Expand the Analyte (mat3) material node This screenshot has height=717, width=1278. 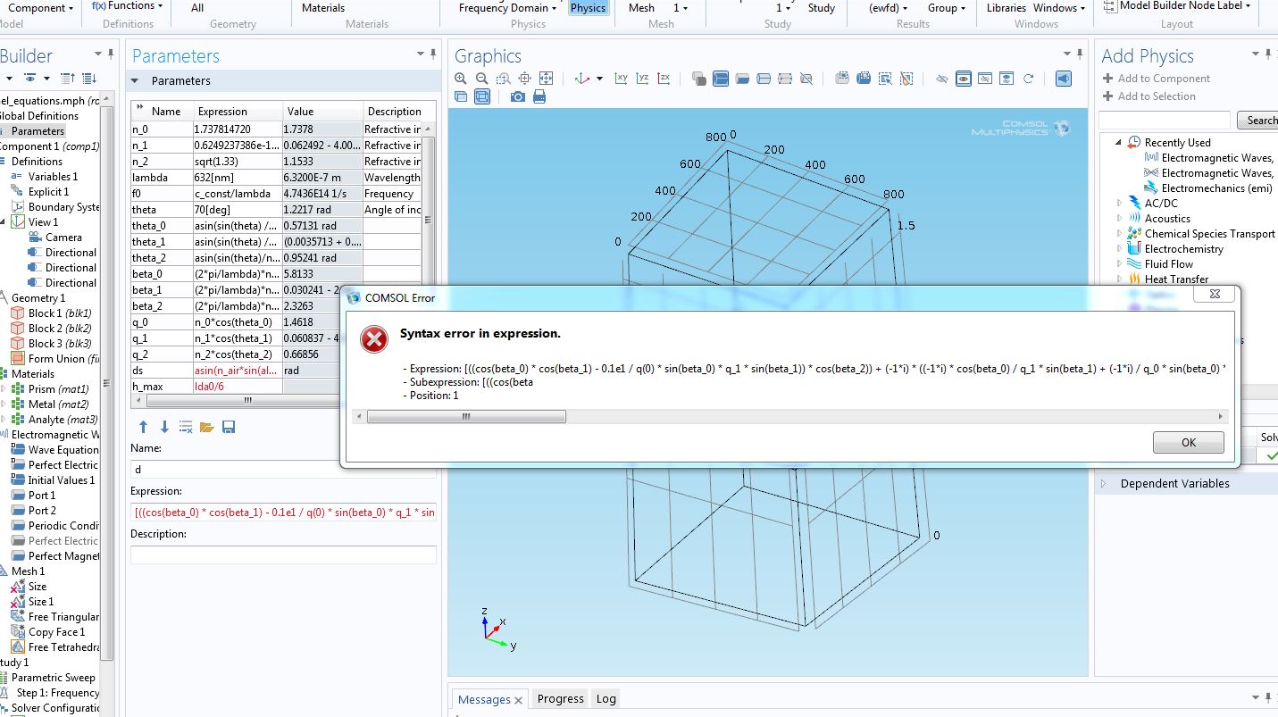point(4,420)
